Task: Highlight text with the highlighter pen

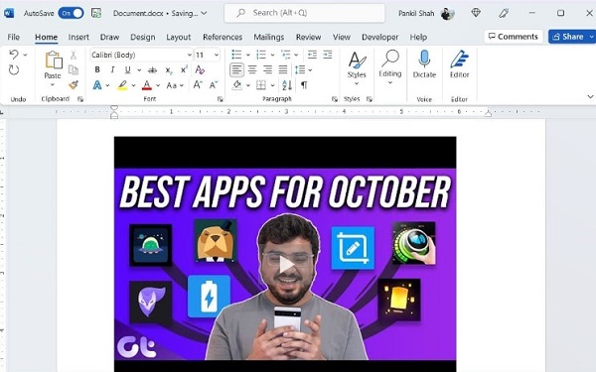Action: click(122, 85)
